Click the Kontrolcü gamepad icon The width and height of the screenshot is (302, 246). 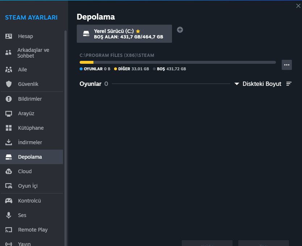click(9, 201)
